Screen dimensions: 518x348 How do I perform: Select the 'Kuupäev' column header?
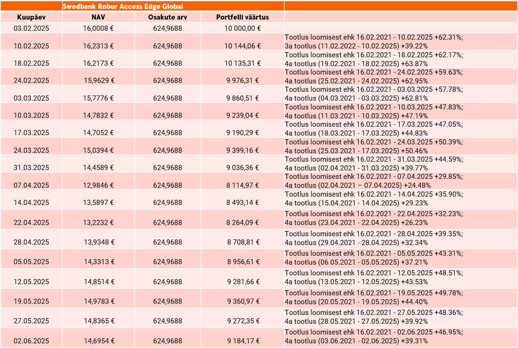pos(31,17)
